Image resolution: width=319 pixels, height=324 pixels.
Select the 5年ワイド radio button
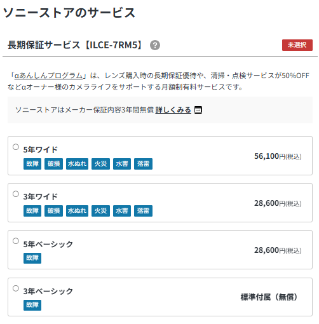(16, 147)
